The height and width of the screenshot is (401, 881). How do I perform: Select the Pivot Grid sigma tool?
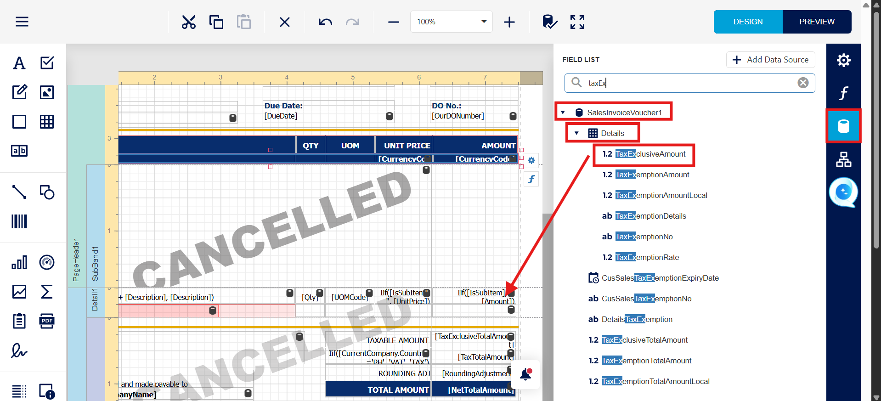[x=47, y=292]
